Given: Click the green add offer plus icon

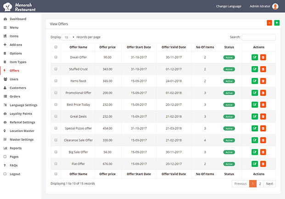Looking at the screenshot, I should click(x=277, y=23).
